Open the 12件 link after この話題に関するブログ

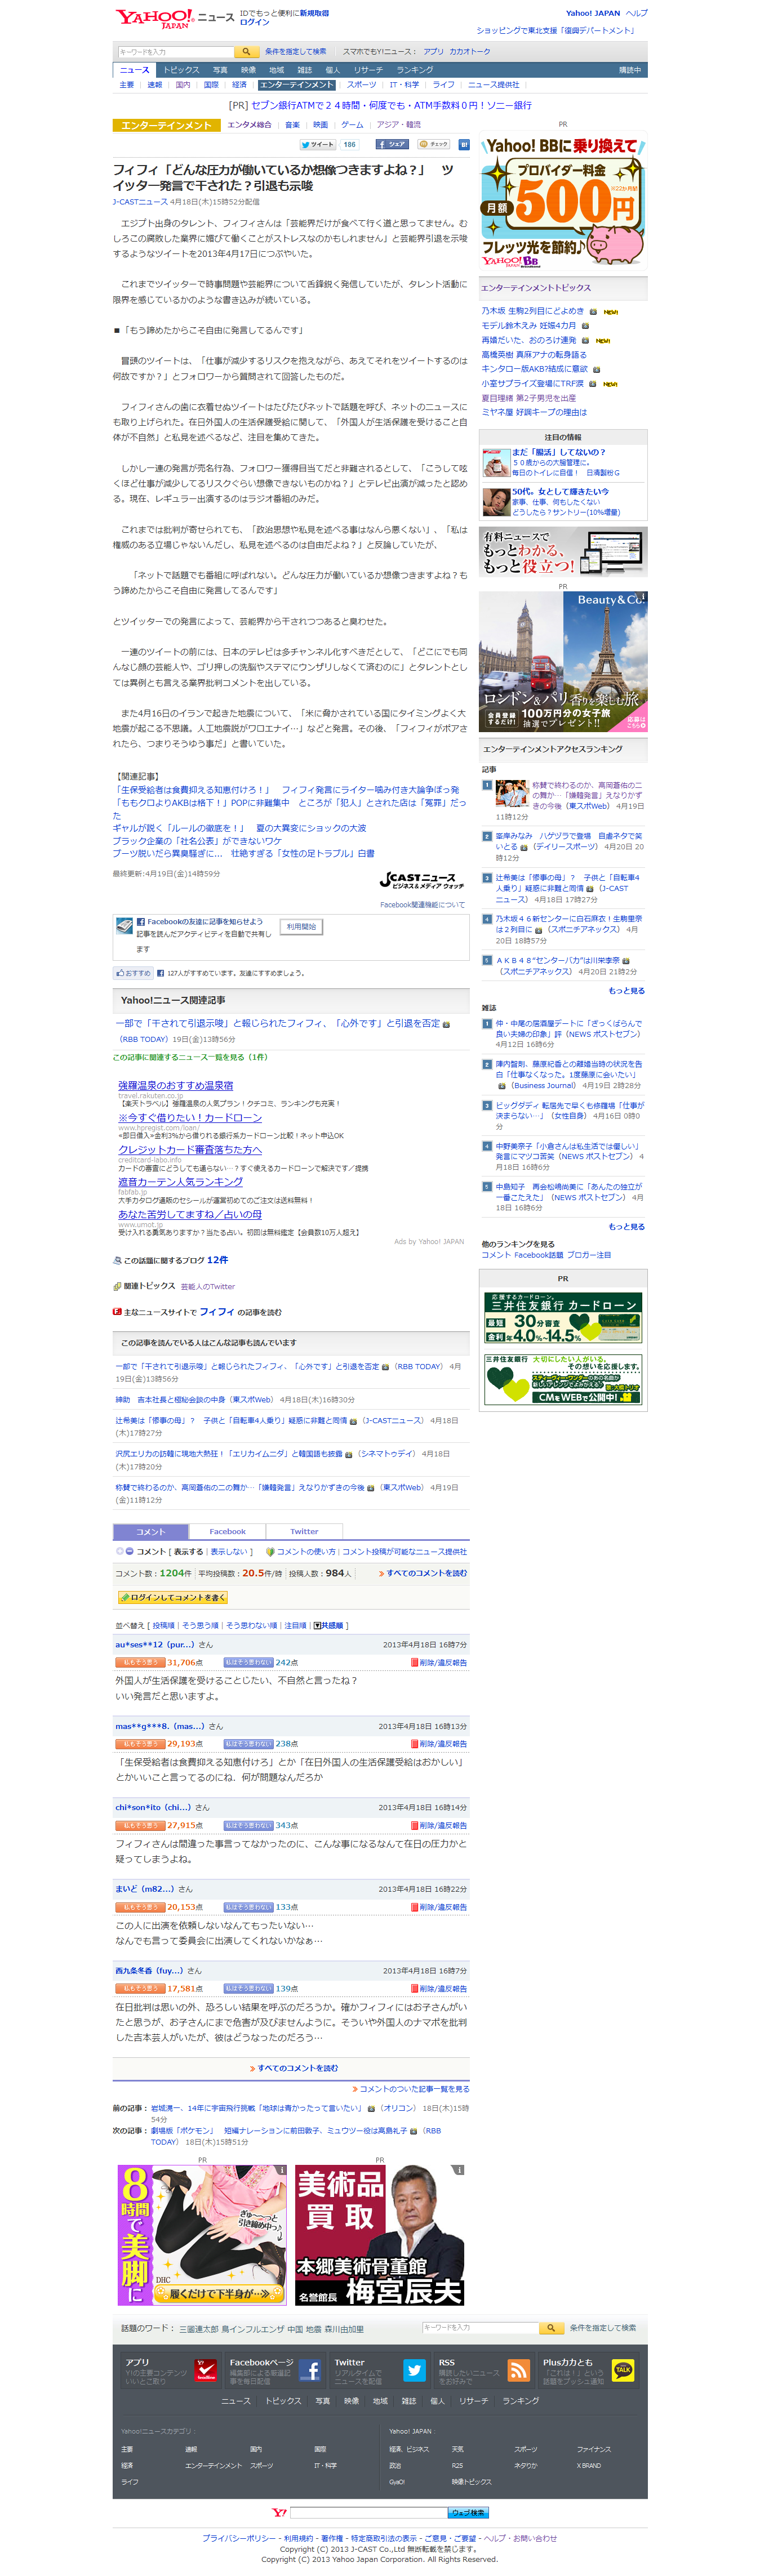217,1260
